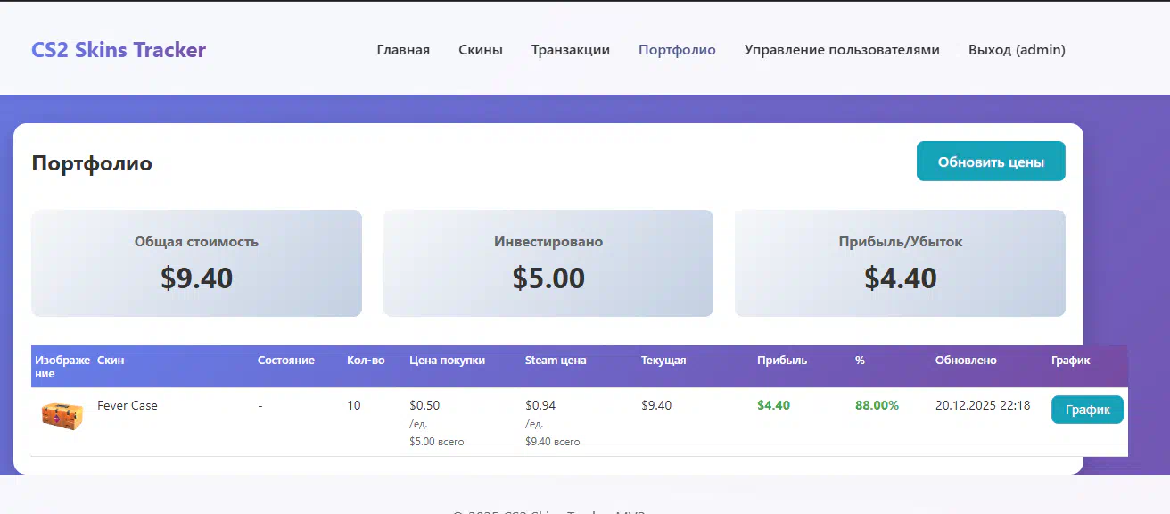Image resolution: width=1170 pixels, height=514 pixels.
Task: Click the Общая стоимость summary card
Action: pos(196,263)
